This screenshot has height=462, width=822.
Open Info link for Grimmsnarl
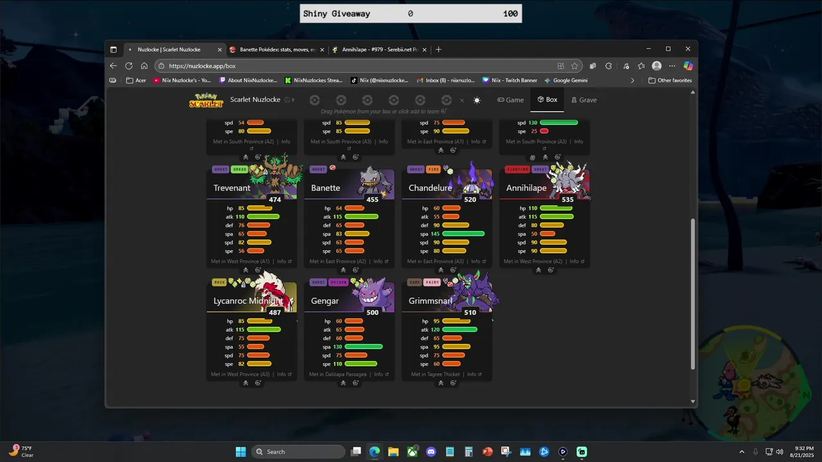pos(474,374)
